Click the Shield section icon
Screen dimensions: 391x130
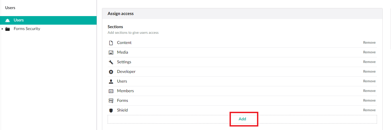pyautogui.click(x=111, y=110)
